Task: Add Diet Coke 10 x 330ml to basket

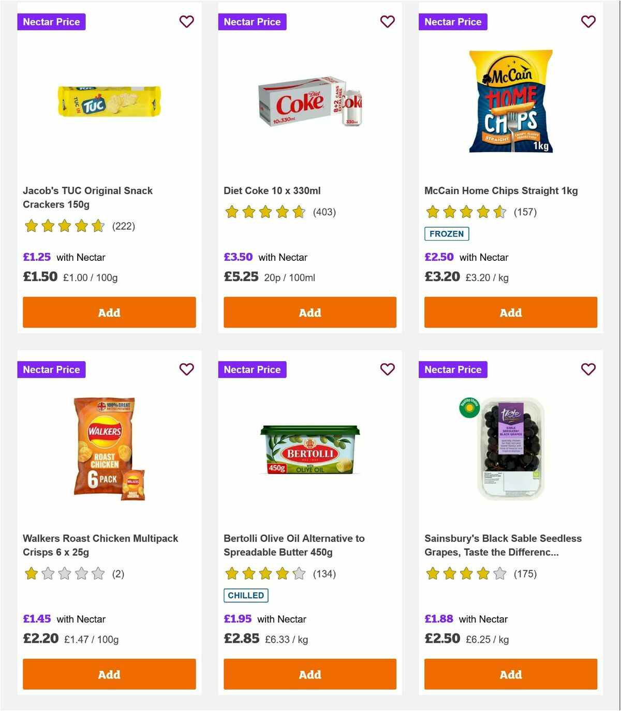Action: tap(309, 313)
